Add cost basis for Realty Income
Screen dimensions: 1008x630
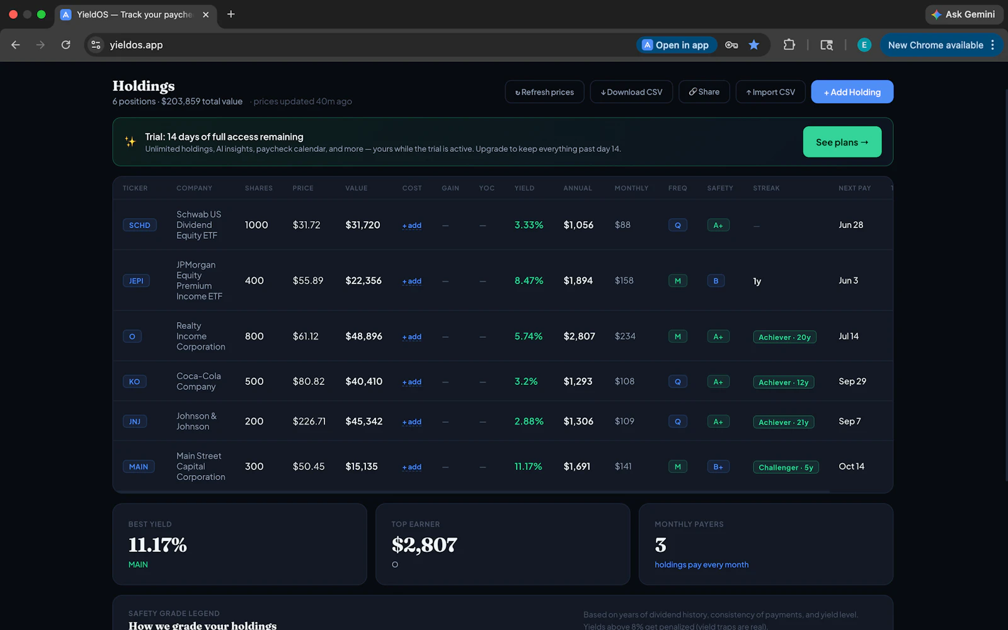(412, 337)
